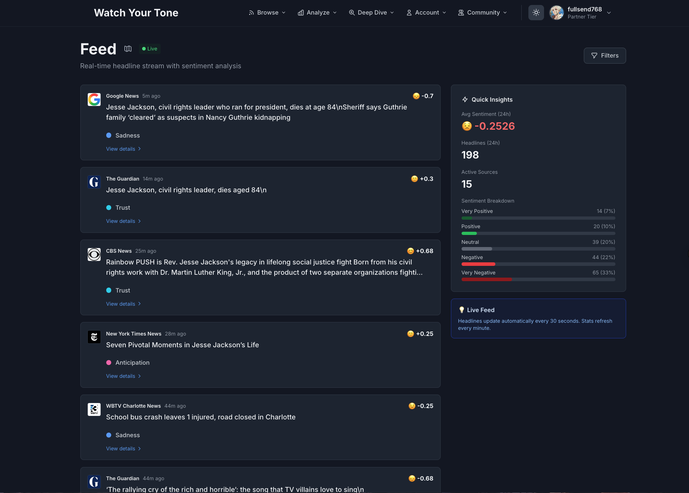
Task: Open the Community navigation menu
Action: pos(483,12)
